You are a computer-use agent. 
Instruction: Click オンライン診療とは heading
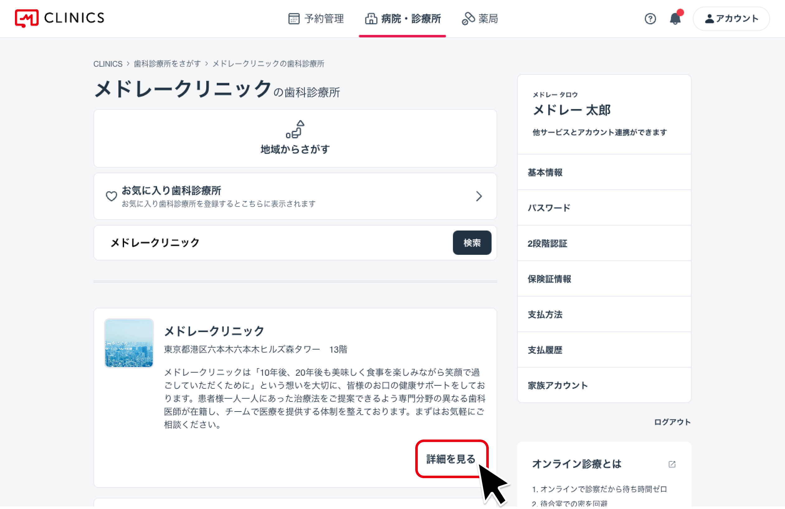(577, 464)
